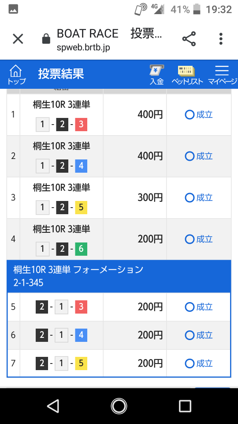
Task: Tap the Android home circle button
Action: pos(119,406)
